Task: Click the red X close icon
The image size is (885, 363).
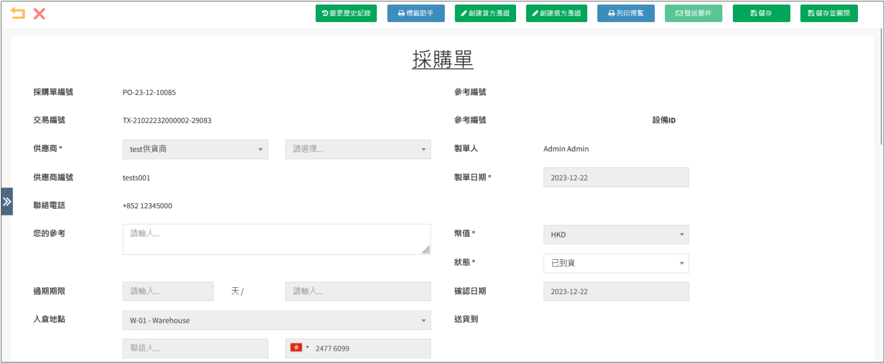Action: pyautogui.click(x=39, y=14)
